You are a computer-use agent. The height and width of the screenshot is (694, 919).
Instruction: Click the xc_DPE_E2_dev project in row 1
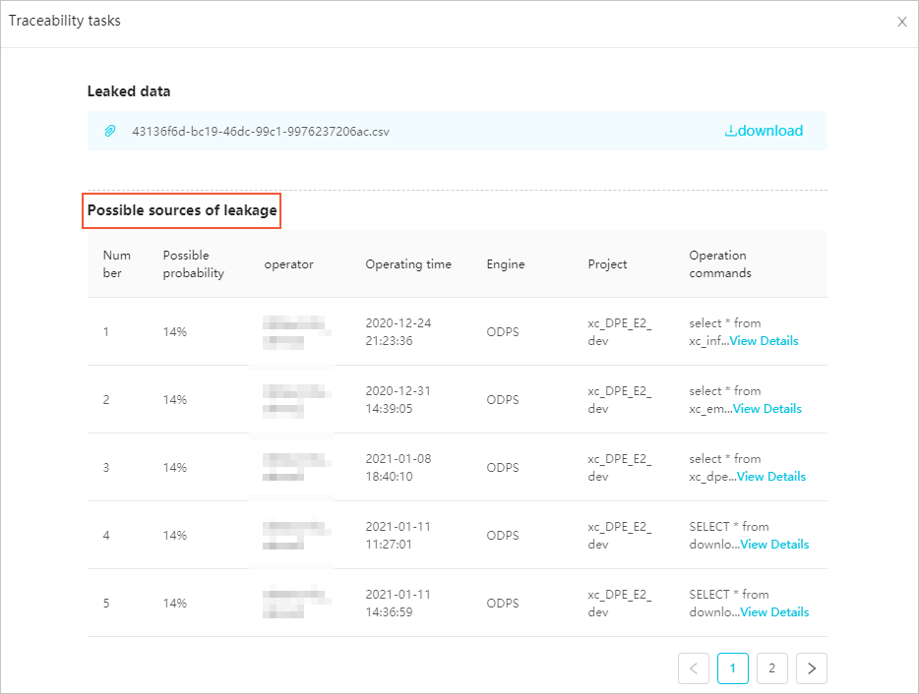[620, 332]
